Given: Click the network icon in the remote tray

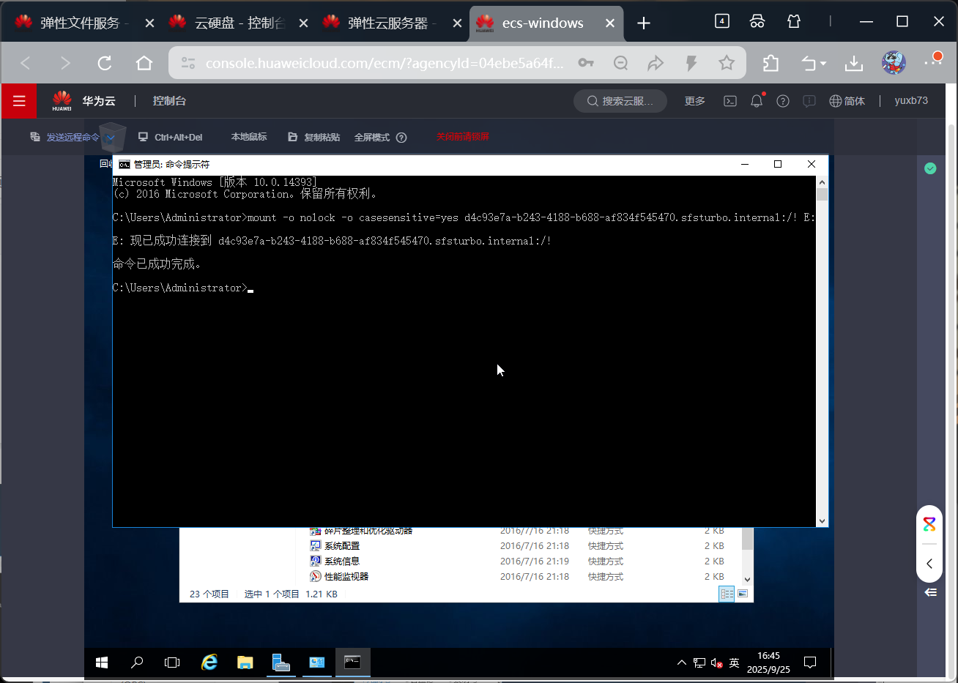Looking at the screenshot, I should pyautogui.click(x=699, y=663).
